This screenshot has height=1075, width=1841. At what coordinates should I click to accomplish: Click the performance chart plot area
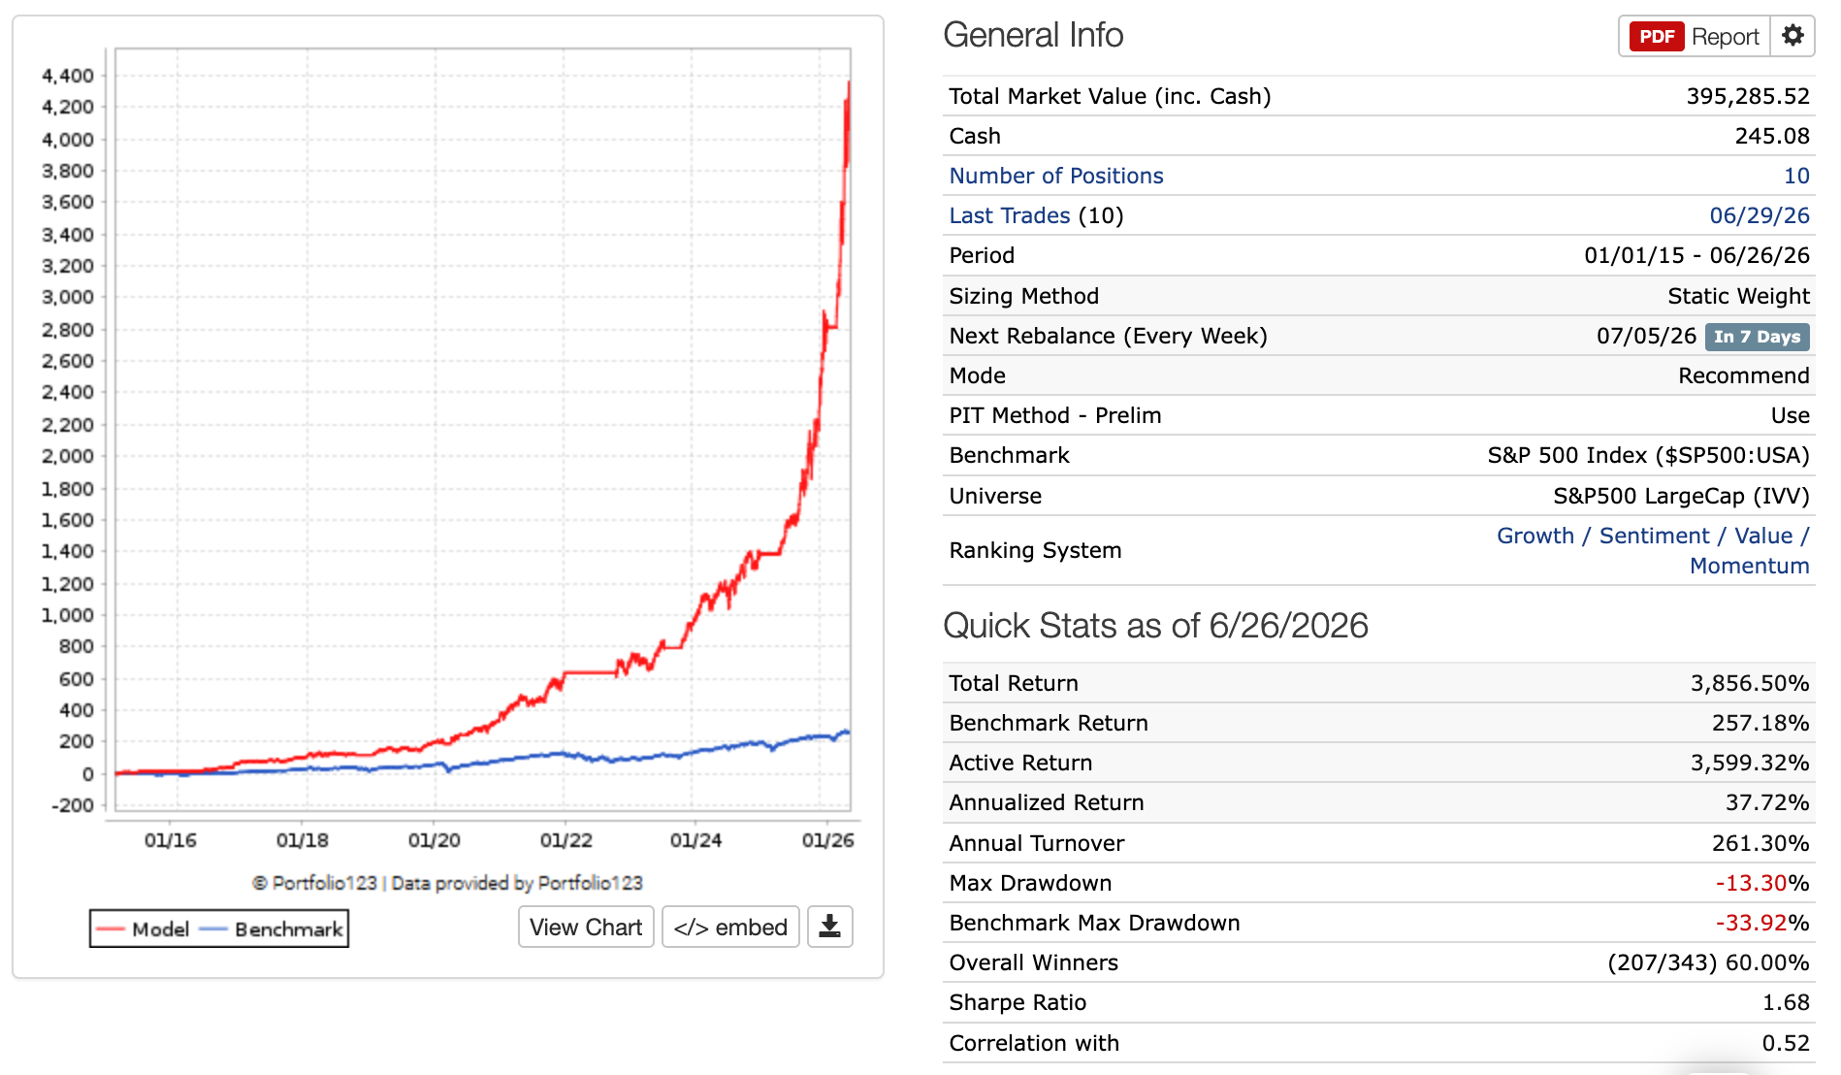483,429
